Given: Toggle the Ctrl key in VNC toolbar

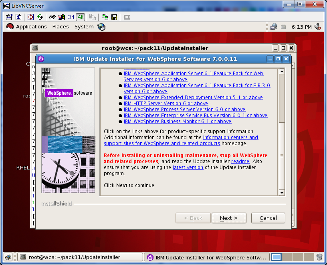Looking at the screenshot, I should tap(71, 17).
